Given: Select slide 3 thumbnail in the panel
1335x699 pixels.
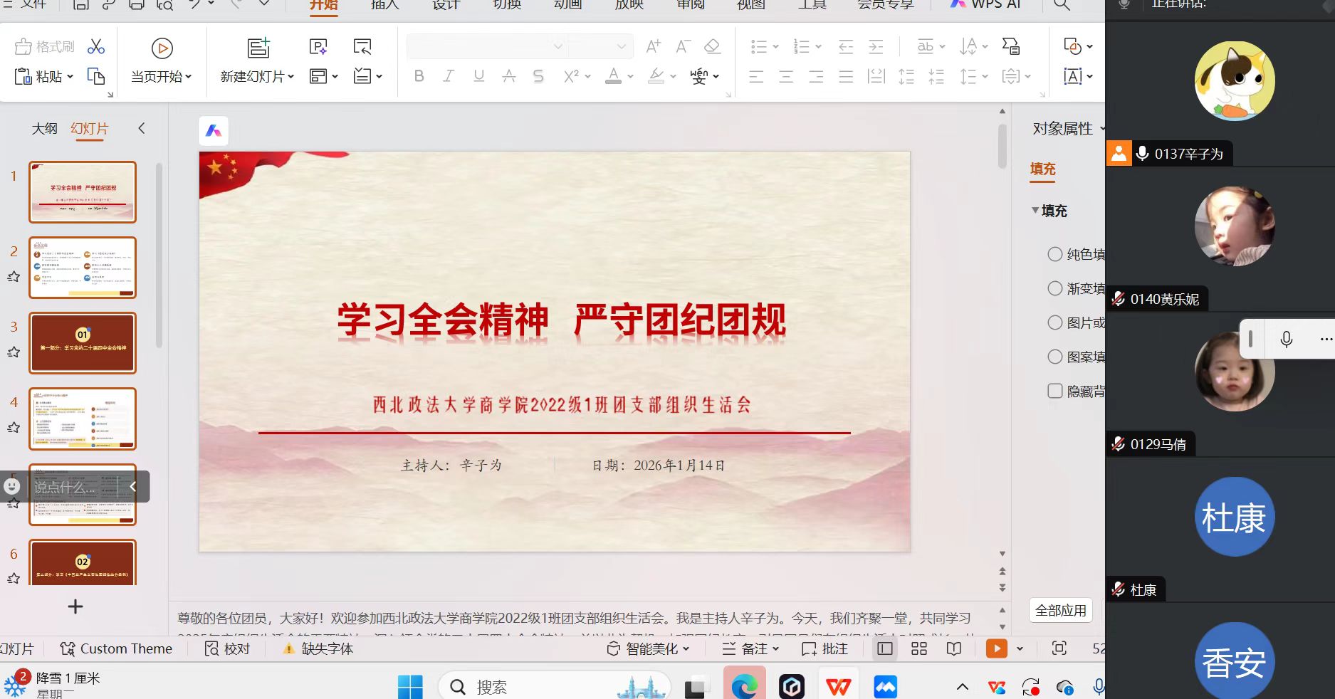Looking at the screenshot, I should (83, 343).
